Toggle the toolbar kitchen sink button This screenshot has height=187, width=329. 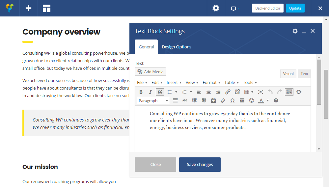[289, 92]
